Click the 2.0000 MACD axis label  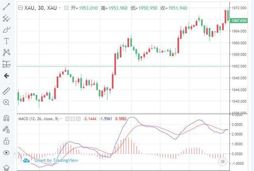coord(237,134)
